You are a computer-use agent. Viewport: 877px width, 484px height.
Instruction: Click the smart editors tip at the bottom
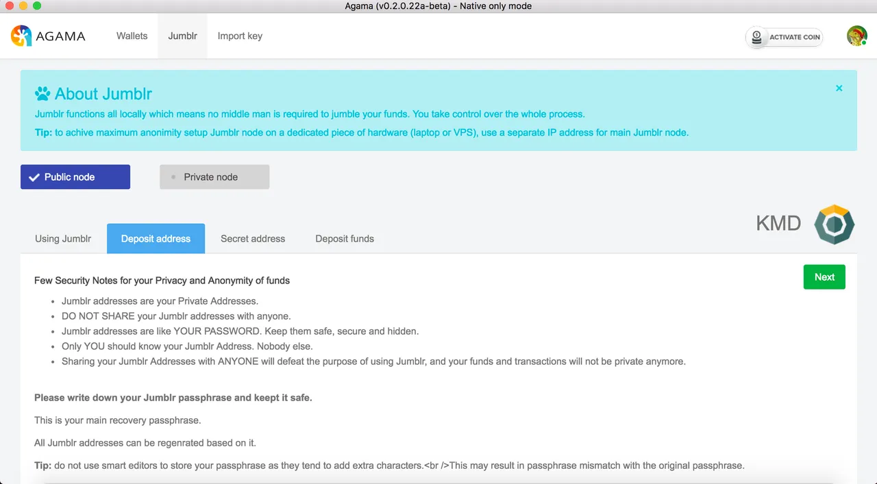pos(389,466)
